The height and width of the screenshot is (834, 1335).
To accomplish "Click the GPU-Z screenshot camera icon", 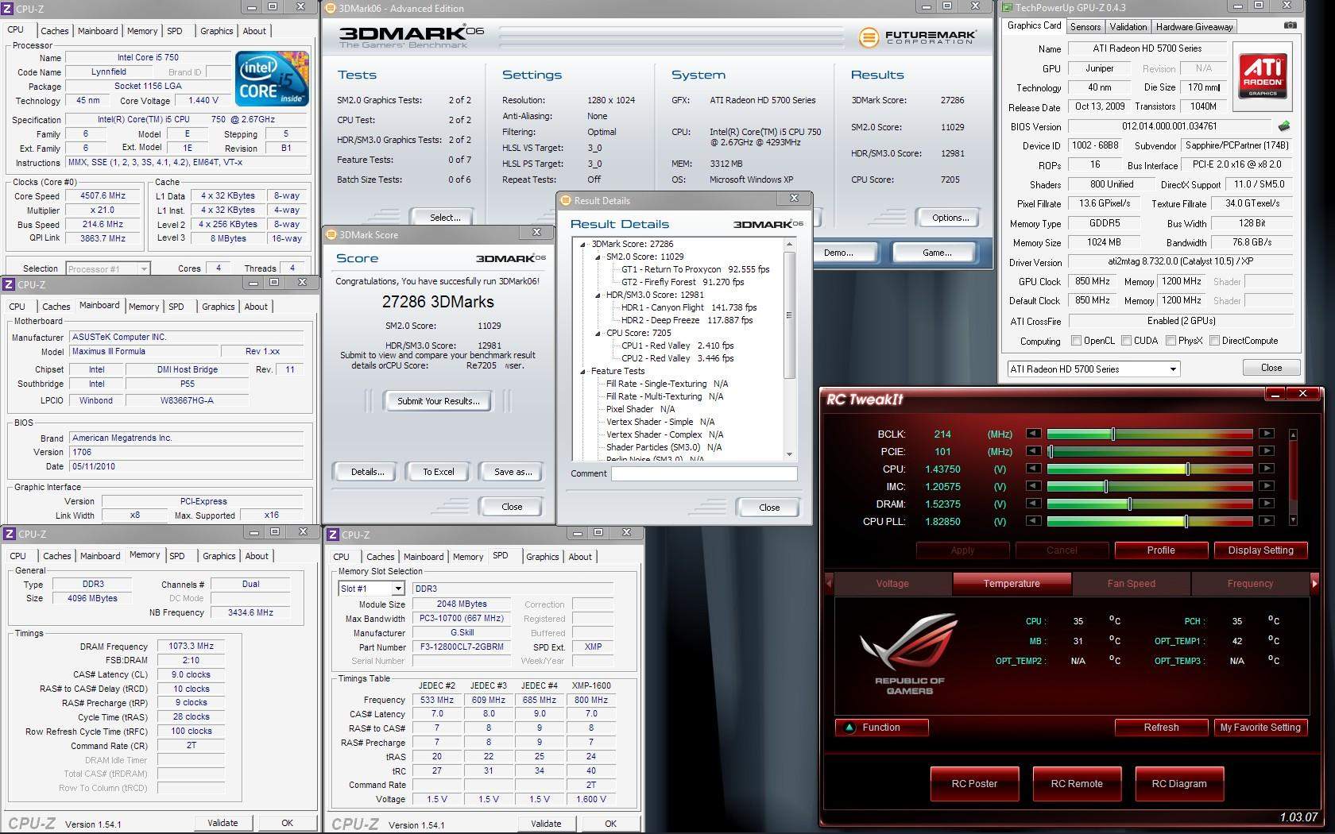I will tap(1290, 25).
